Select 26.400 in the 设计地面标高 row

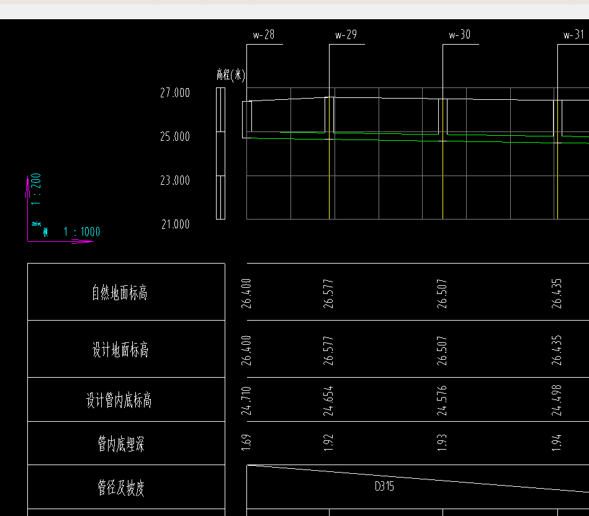point(246,350)
